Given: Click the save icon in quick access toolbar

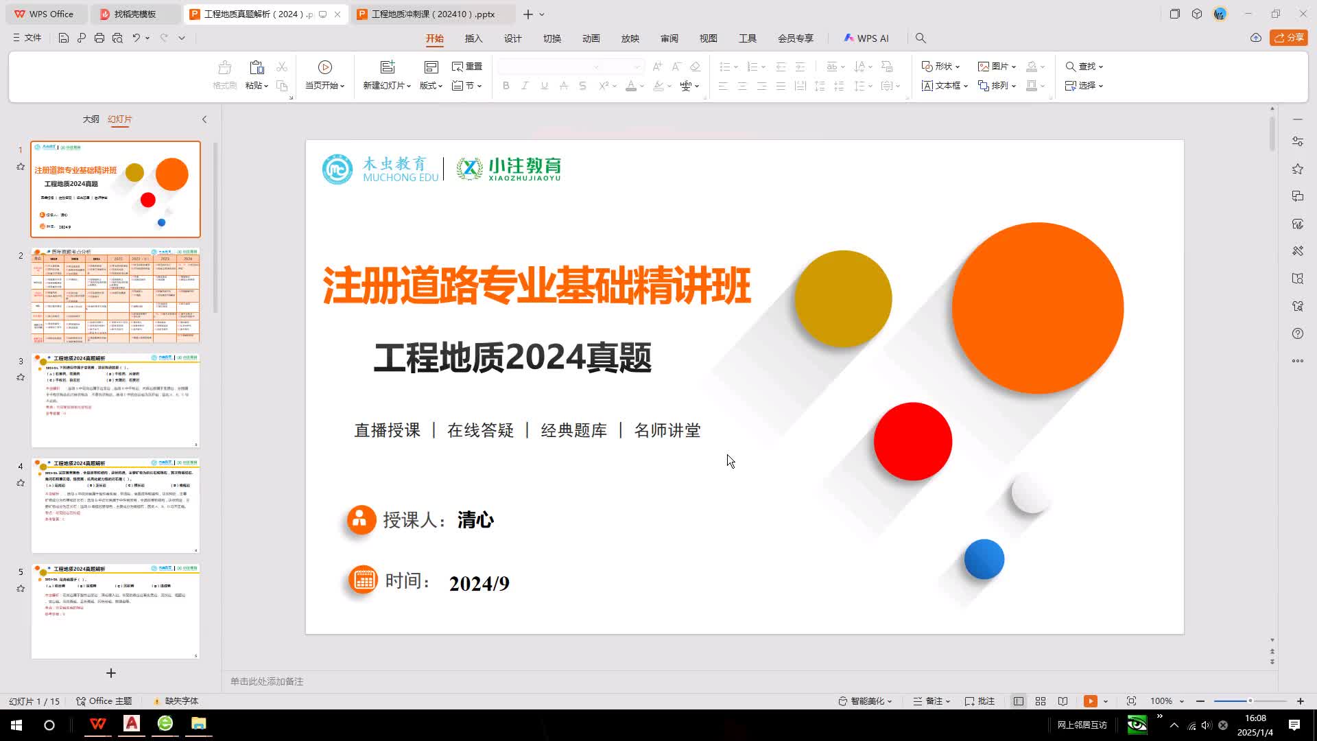Looking at the screenshot, I should click(x=63, y=38).
